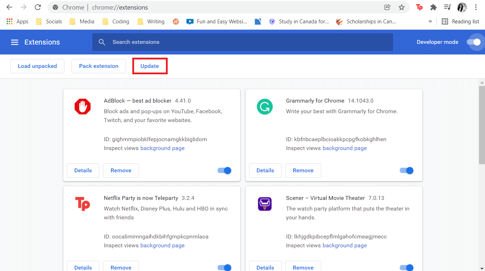Open Details for Grammarly for Chrome
This screenshot has width=485, height=271.
coord(265,171)
